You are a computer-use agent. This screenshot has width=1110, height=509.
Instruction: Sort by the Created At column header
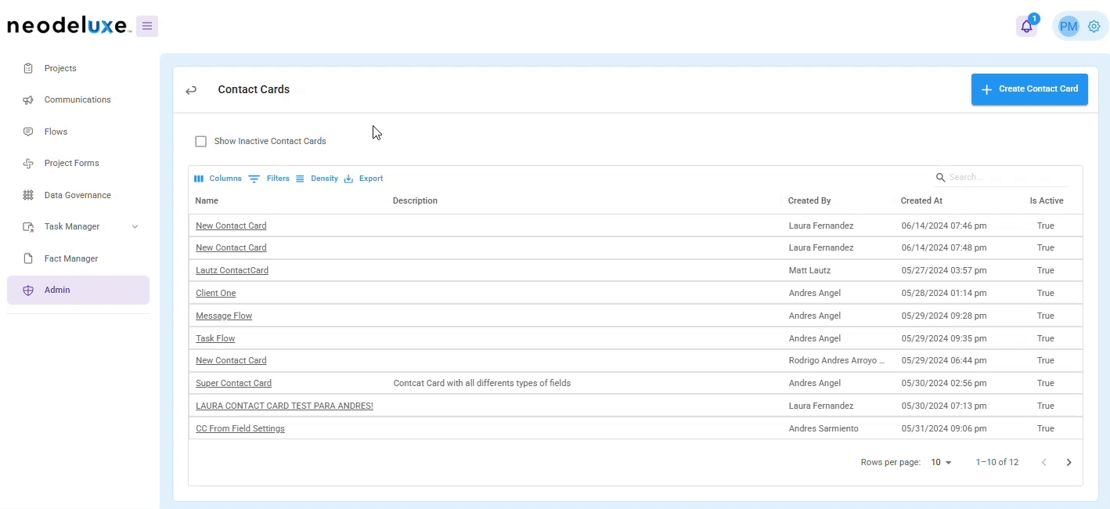pyautogui.click(x=921, y=200)
